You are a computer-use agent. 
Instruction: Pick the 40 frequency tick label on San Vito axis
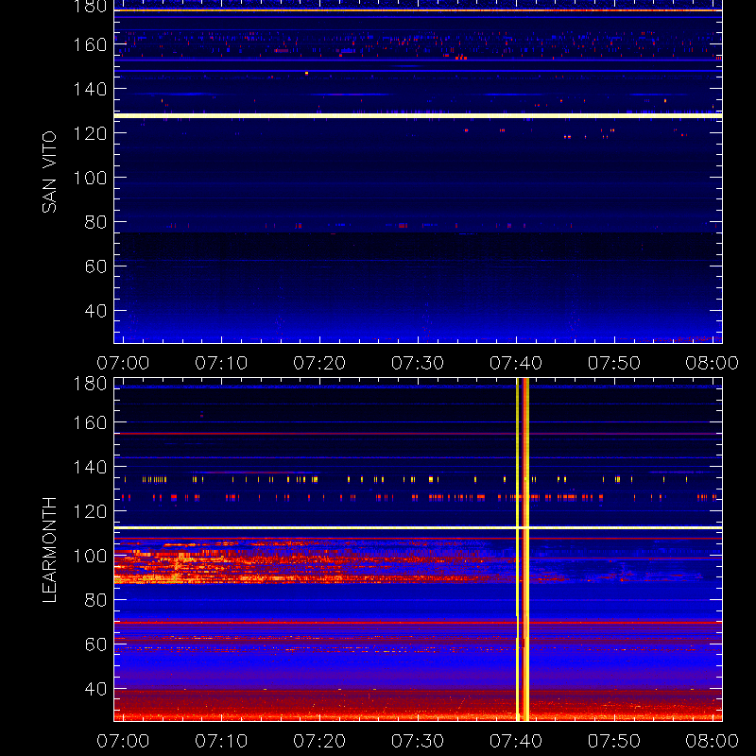pos(95,311)
